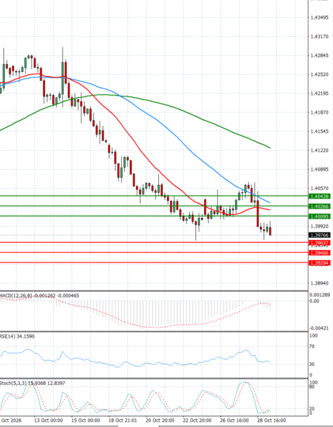Click the 1.39466 red support price label
Image resolution: width=333 pixels, height=427 pixels.
(x=319, y=253)
